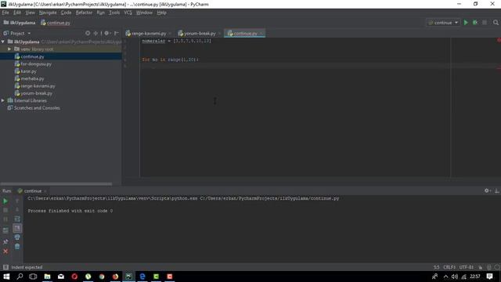This screenshot has width=501, height=282.
Task: Clear the Run console with the trash icon
Action: 17,247
